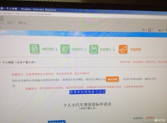This screenshot has width=167, height=123.
Task: Click the printer icon in the IE toolbar
Action: tap(160, 30)
